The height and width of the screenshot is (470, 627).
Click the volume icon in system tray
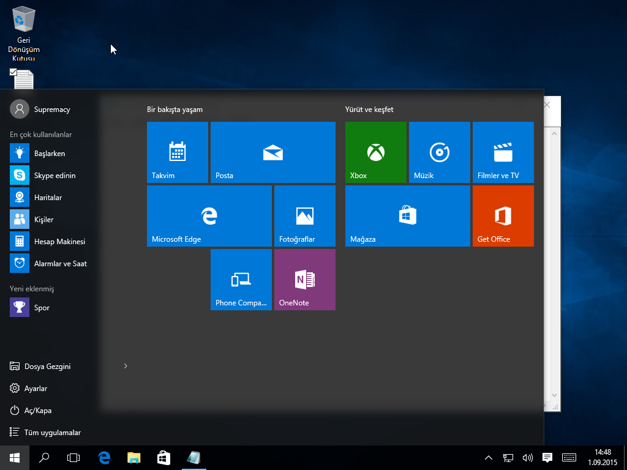(x=527, y=457)
